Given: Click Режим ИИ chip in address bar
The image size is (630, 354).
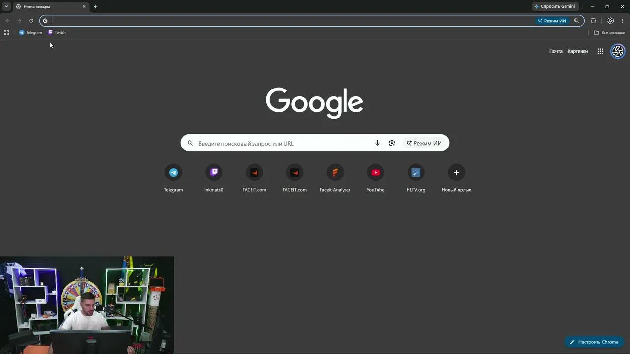Looking at the screenshot, I should [x=552, y=21].
